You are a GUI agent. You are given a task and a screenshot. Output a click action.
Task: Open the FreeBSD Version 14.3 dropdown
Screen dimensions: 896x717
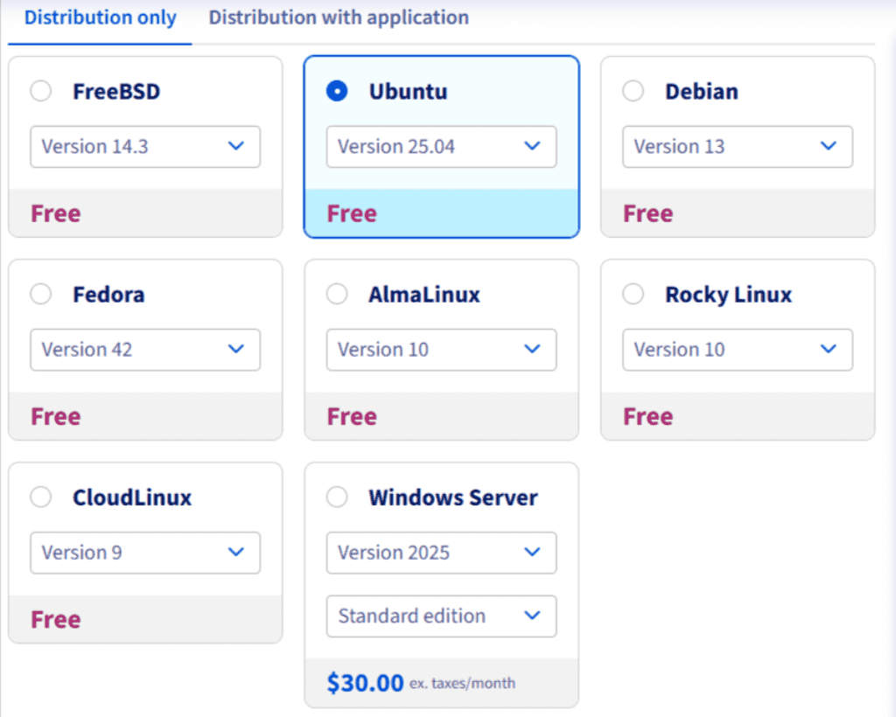point(145,147)
